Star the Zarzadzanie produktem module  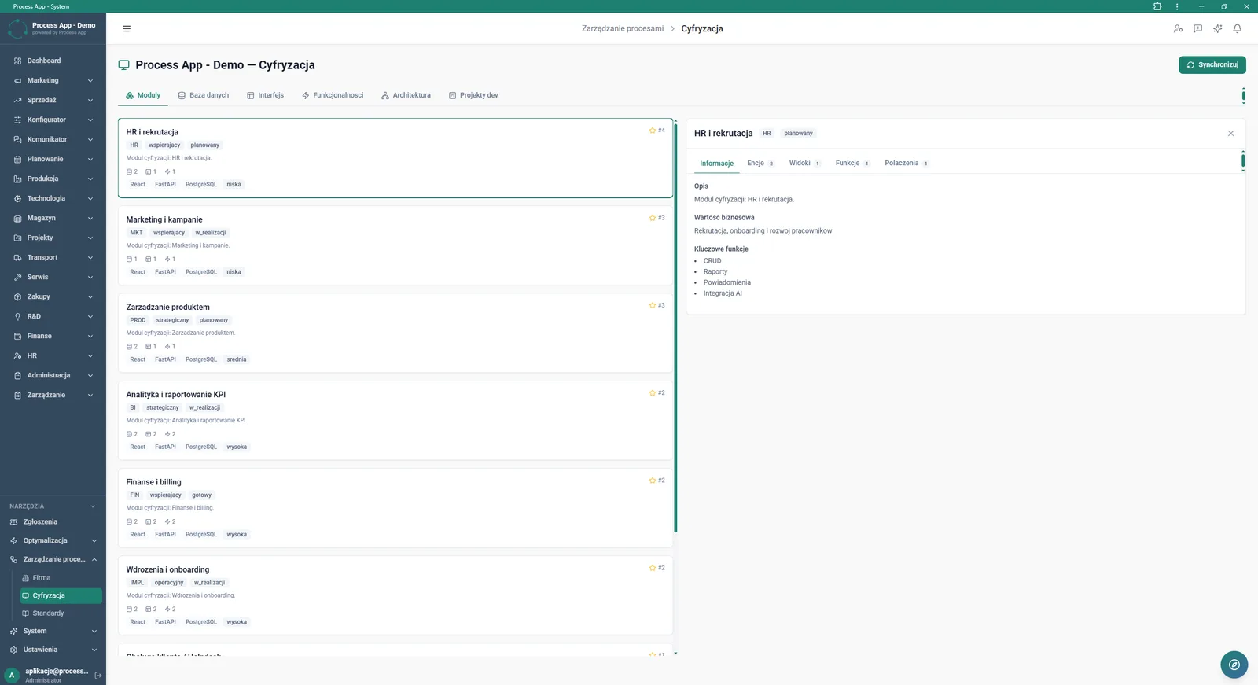click(653, 305)
